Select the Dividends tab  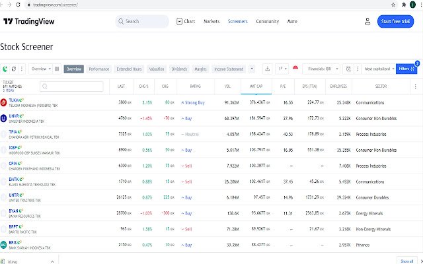(179, 69)
